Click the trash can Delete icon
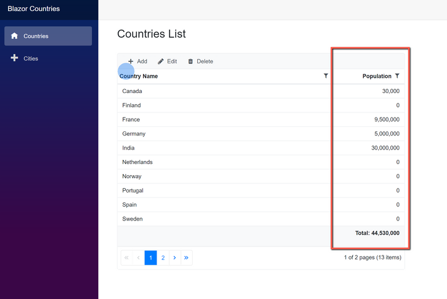The width and height of the screenshot is (447, 299). click(190, 61)
